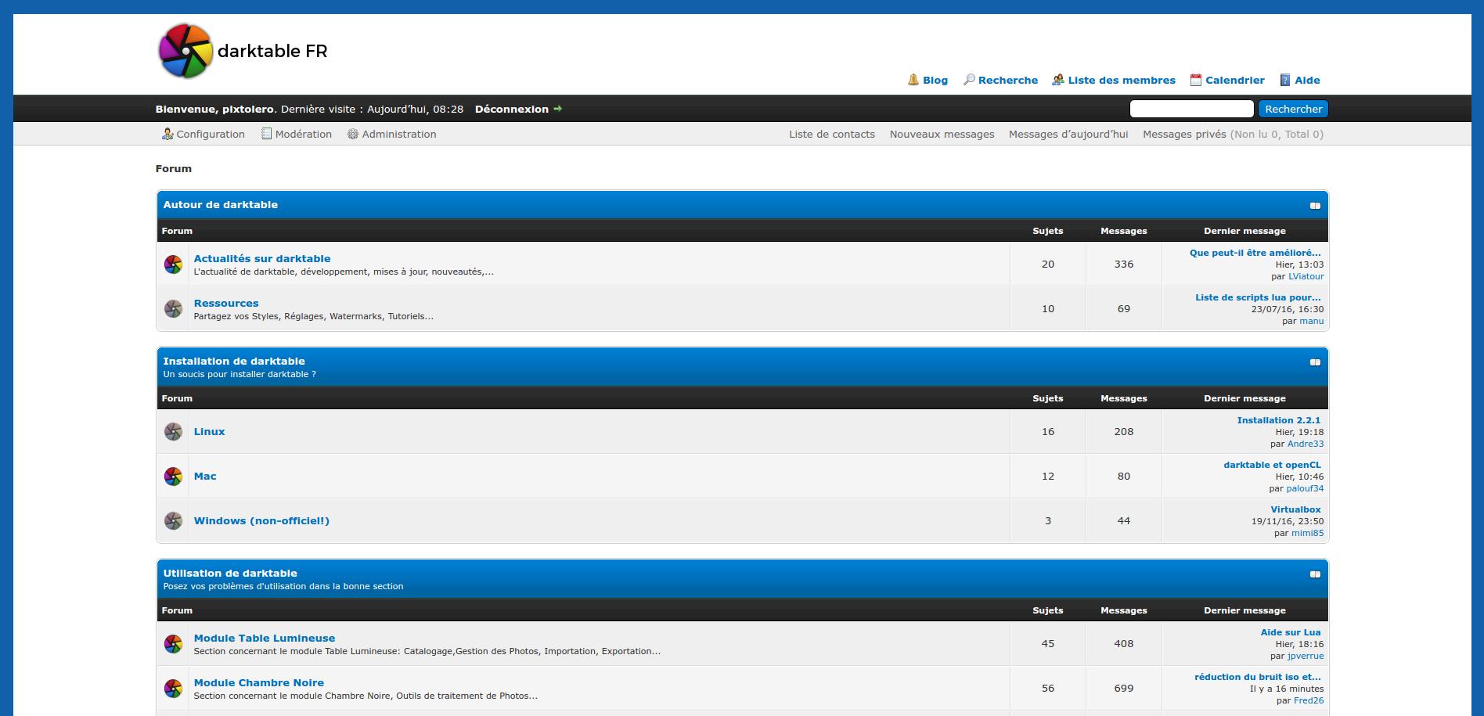Open the Mac forum
The height and width of the screenshot is (716, 1484).
[x=205, y=476]
